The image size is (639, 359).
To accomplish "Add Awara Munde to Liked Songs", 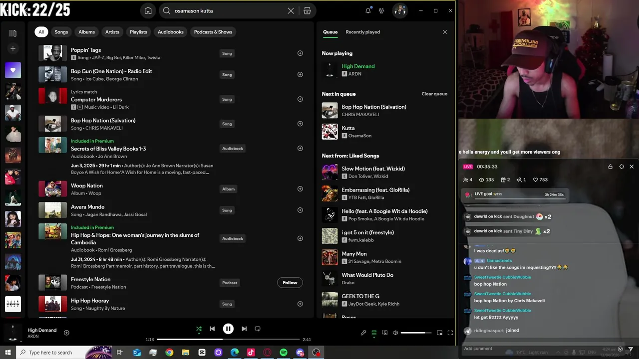I will [x=300, y=210].
